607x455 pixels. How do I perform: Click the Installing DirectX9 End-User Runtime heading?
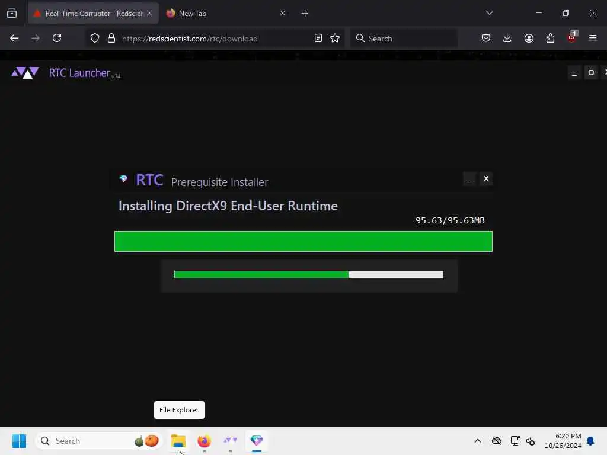(228, 206)
